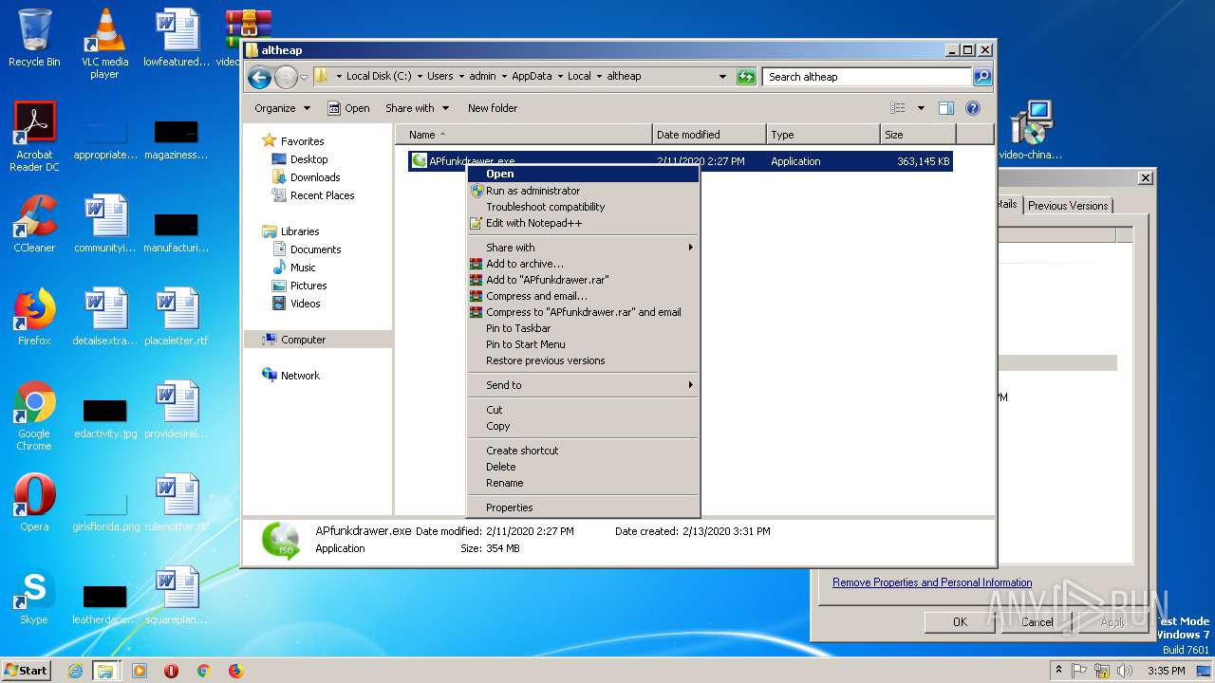Viewport: 1215px width, 683px height.
Task: Click New folder toolbar button
Action: coord(493,108)
